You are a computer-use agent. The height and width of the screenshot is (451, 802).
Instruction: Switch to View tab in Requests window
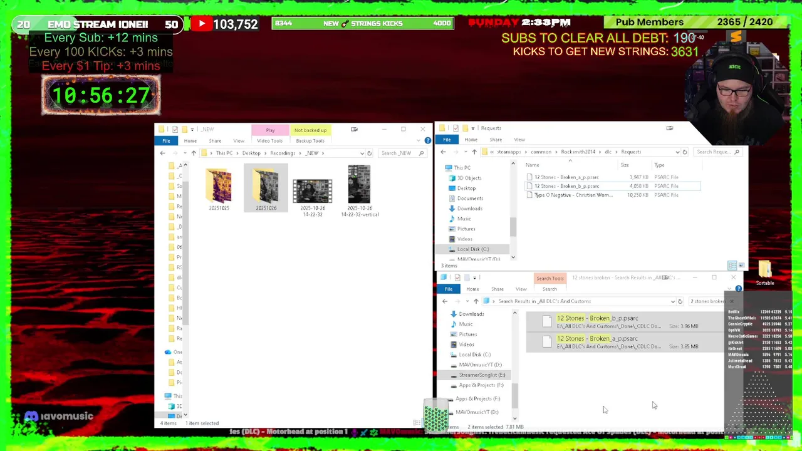pos(519,139)
